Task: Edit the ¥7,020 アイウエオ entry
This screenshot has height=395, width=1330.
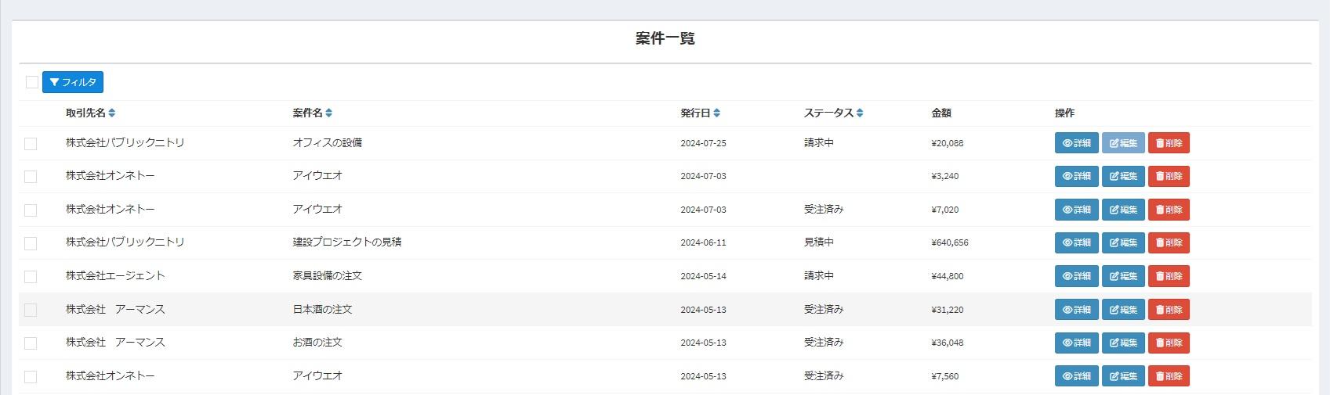Action: coord(1123,210)
